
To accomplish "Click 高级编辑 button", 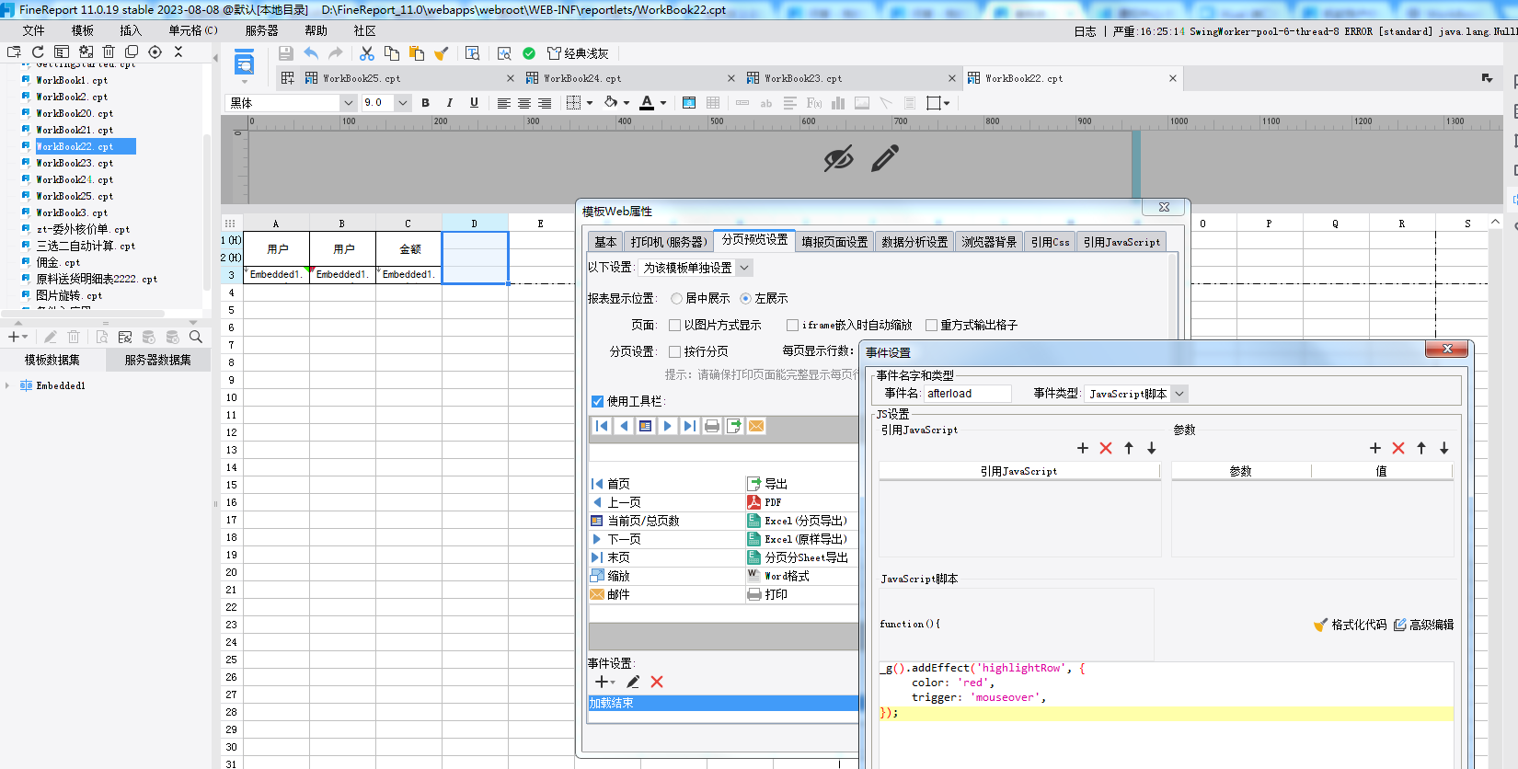I will [x=1423, y=625].
